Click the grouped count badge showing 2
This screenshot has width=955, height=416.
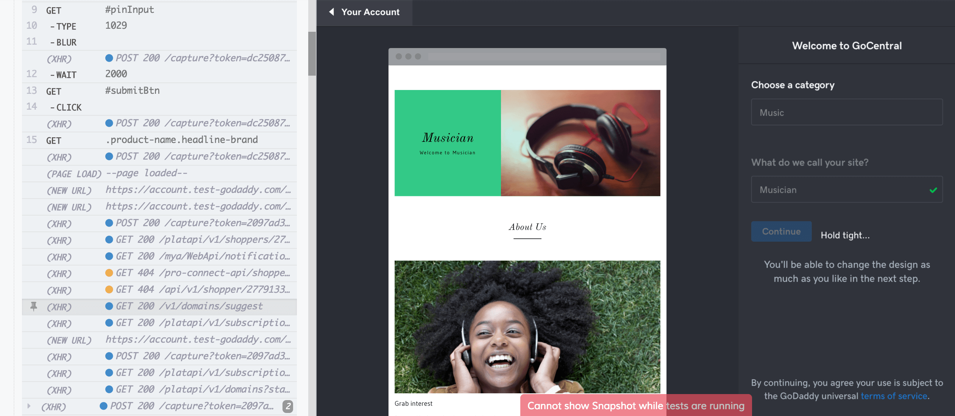coord(288,407)
